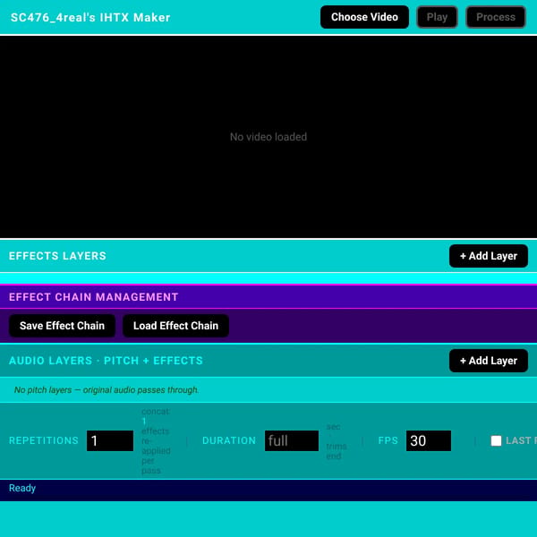
Task: Select the 'Repetitions' label
Action: pyautogui.click(x=44, y=440)
